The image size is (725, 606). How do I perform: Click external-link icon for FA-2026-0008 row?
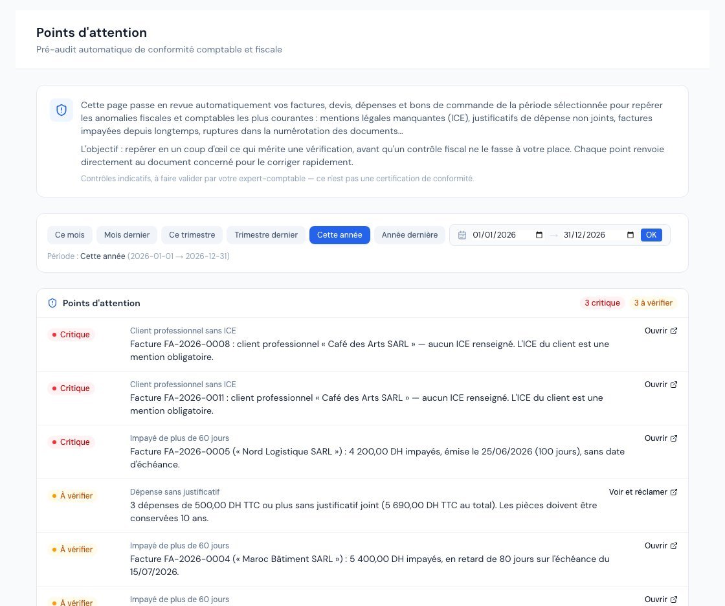tap(674, 331)
